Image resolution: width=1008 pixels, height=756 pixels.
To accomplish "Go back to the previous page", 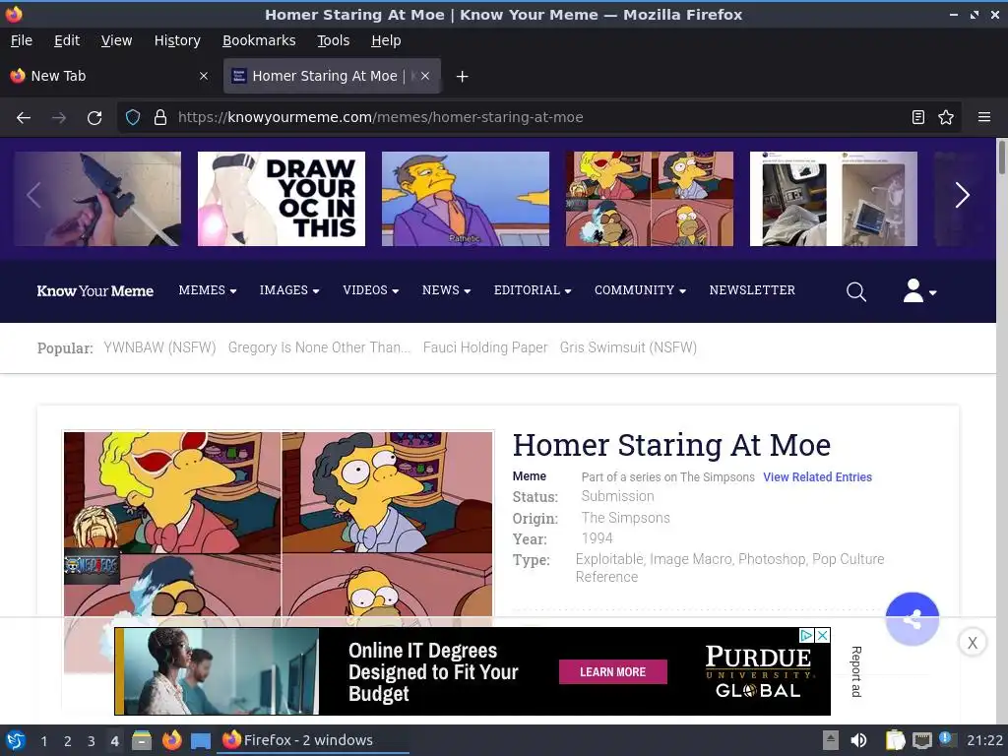I will pos(24,118).
